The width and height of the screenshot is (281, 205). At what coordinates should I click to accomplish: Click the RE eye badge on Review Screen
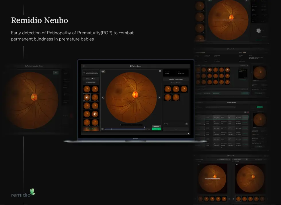point(103,71)
